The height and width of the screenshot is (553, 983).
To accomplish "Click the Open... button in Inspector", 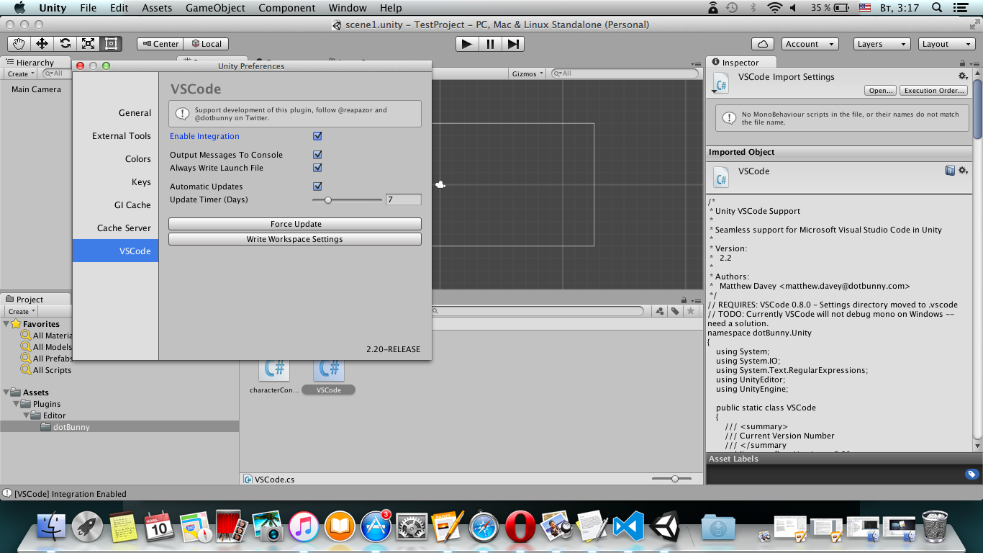I will point(881,91).
